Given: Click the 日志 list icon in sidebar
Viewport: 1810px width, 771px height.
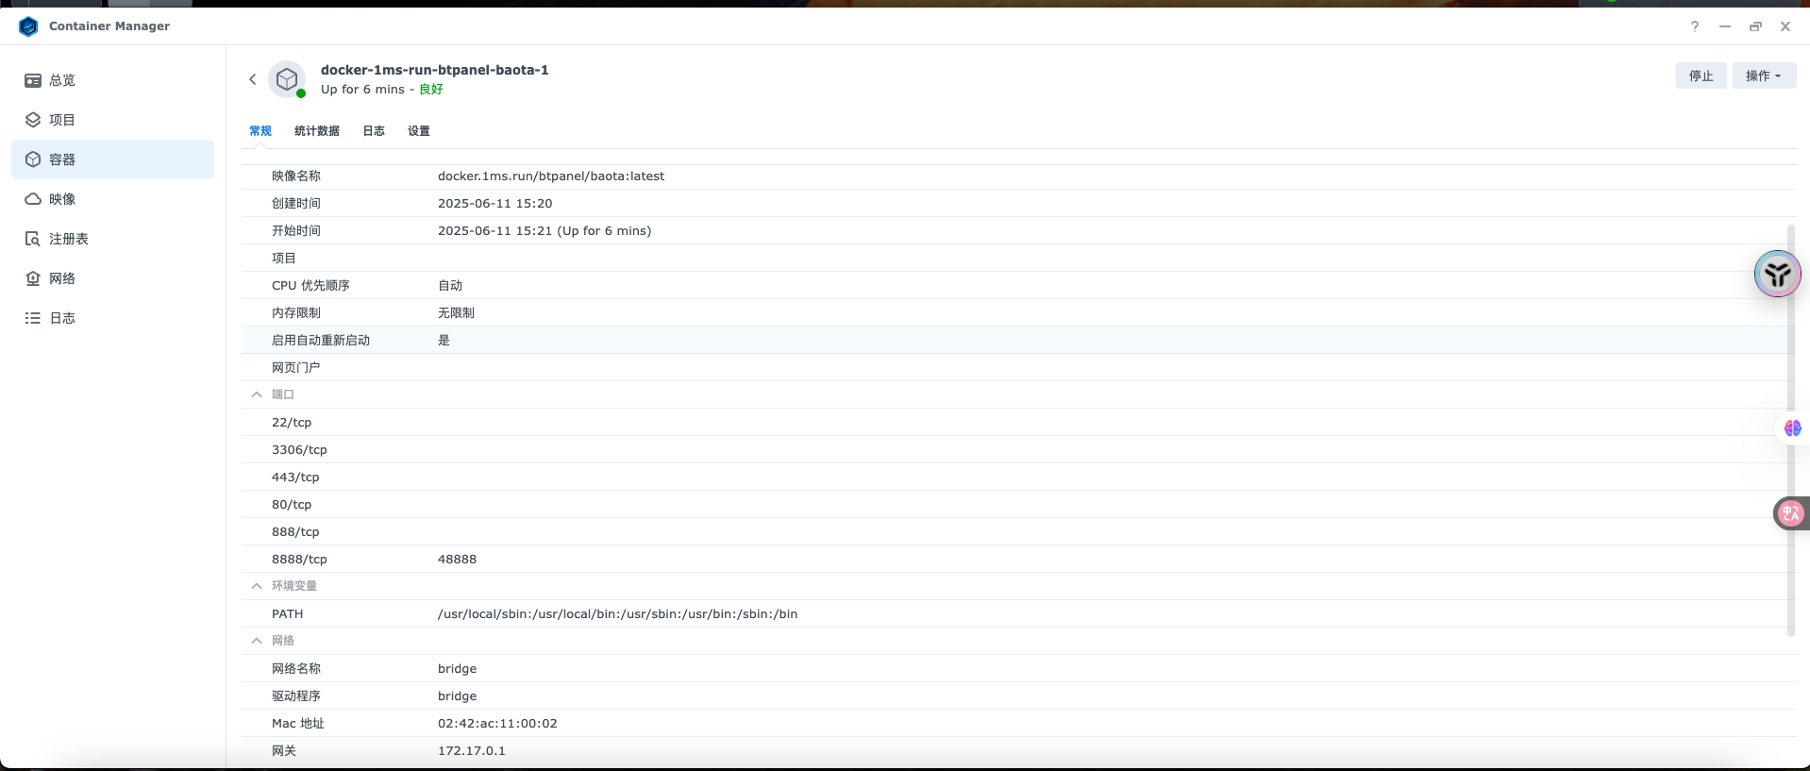Looking at the screenshot, I should pos(33,318).
